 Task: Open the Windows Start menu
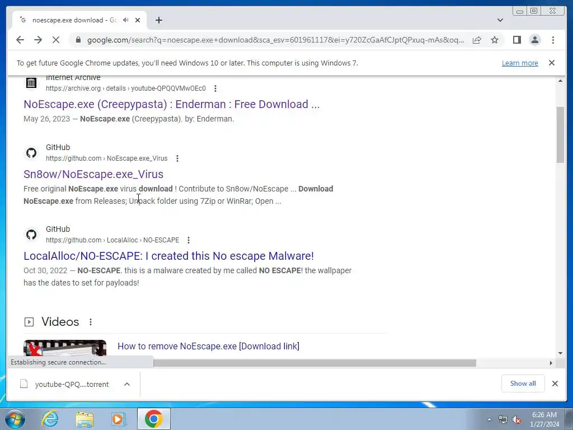pos(15,419)
